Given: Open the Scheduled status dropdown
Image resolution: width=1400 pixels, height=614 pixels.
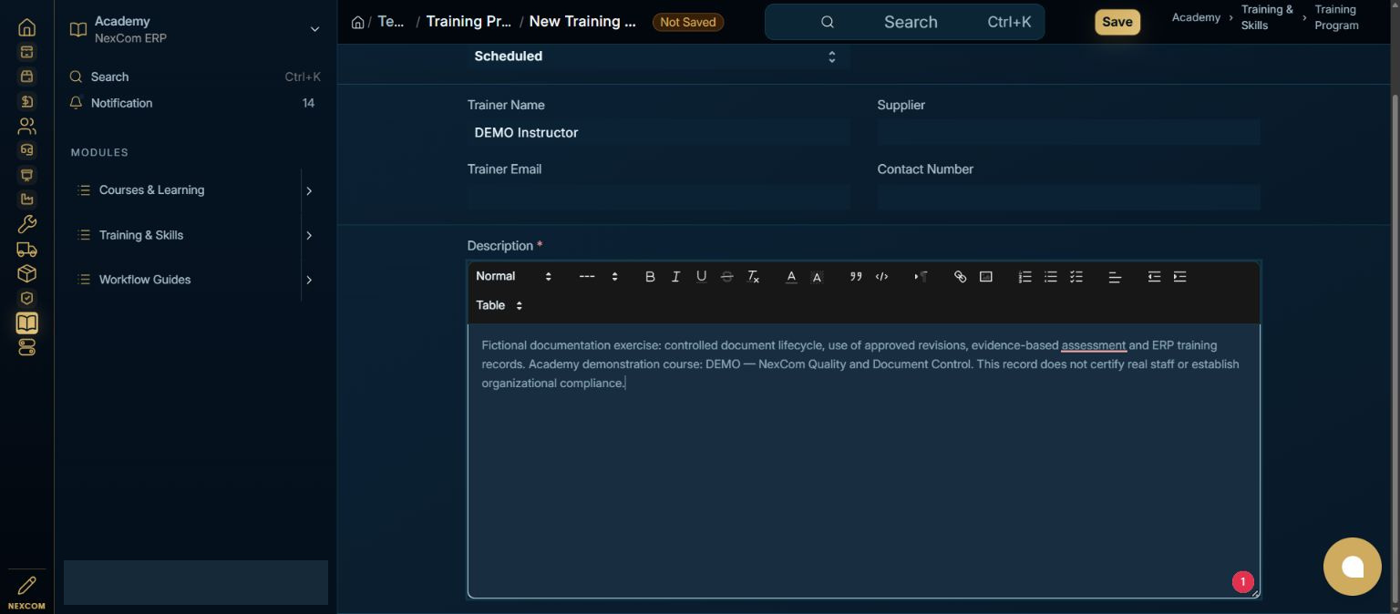Looking at the screenshot, I should (x=658, y=56).
